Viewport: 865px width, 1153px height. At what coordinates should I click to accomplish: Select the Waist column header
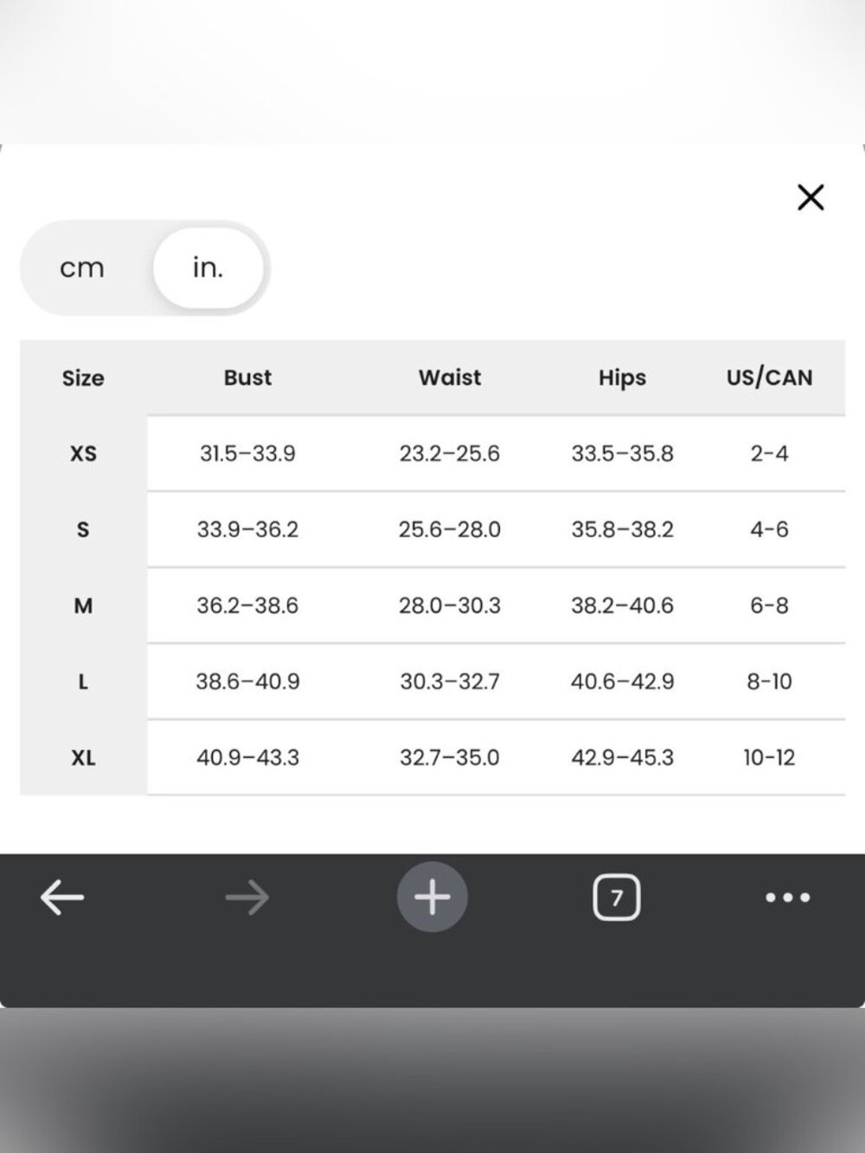[x=450, y=377]
